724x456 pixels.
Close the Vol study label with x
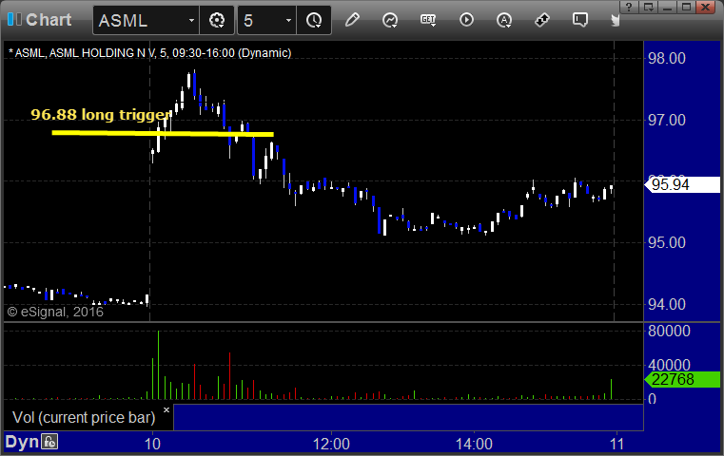point(166,409)
